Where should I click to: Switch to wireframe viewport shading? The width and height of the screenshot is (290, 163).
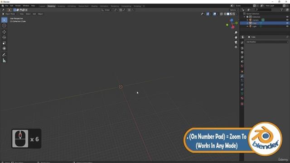[x=225, y=14]
